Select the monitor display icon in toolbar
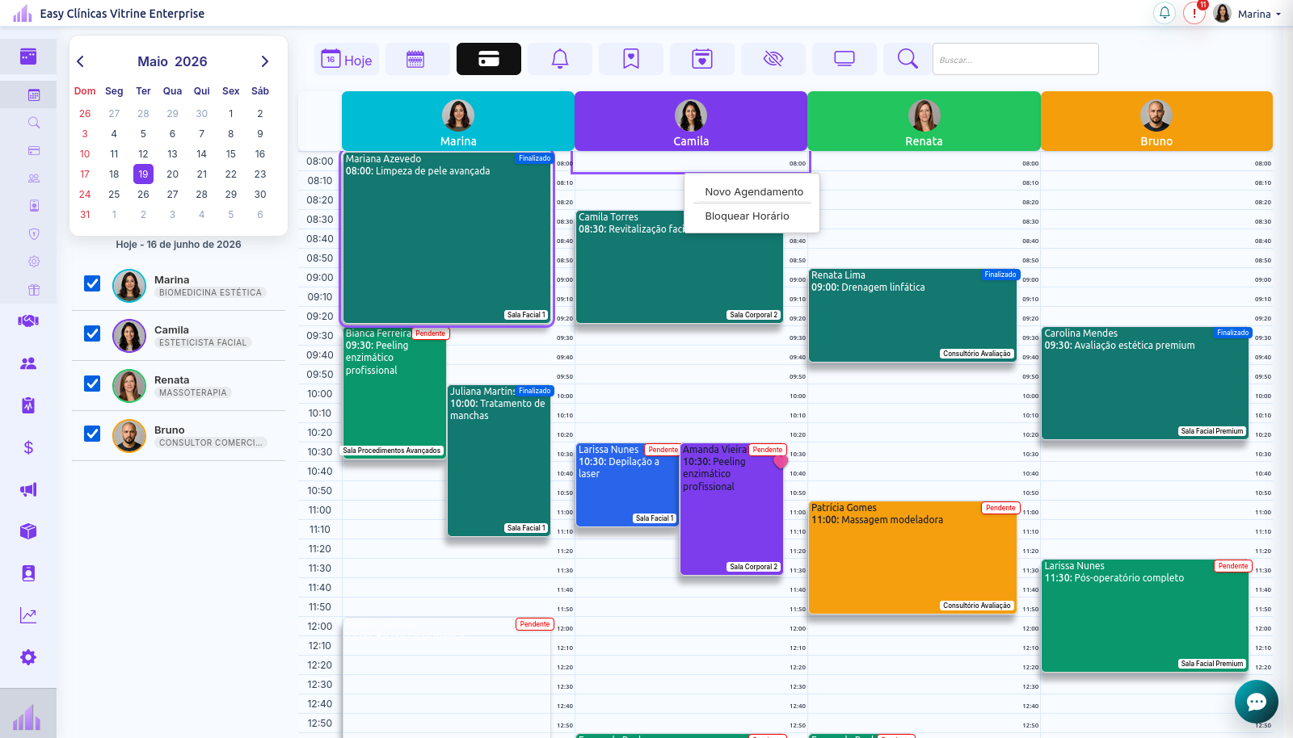Viewport: 1293px width, 738px height. click(844, 59)
